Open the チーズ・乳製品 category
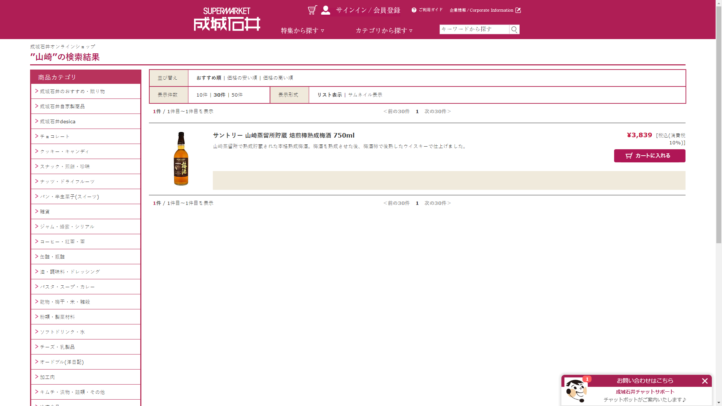 click(57, 347)
